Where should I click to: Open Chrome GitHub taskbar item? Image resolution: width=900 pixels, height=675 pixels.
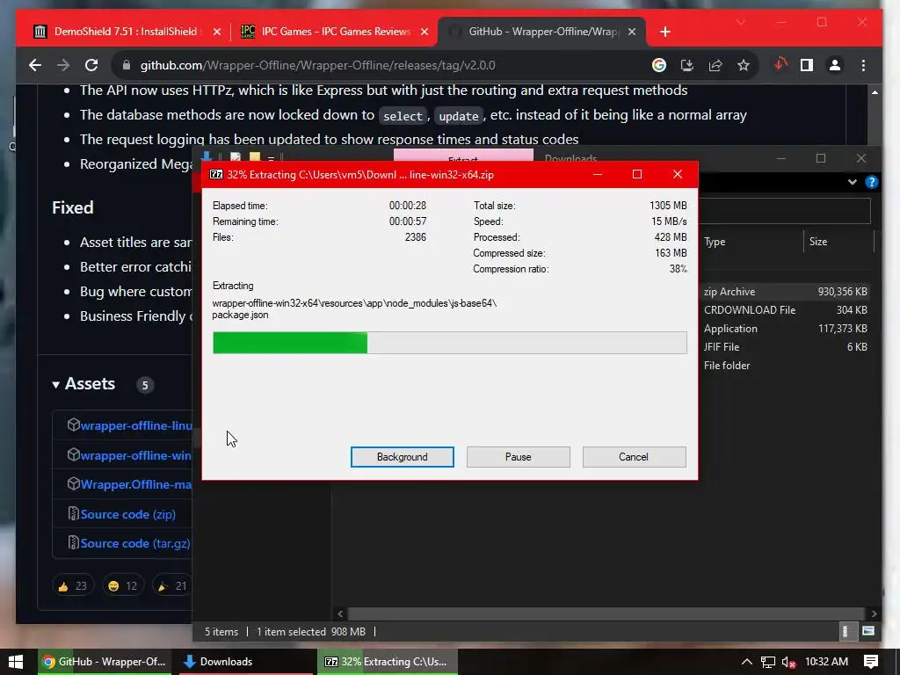105,662
